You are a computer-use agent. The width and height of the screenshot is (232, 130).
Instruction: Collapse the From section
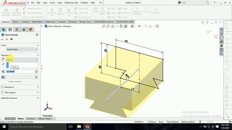click(x=38, y=45)
